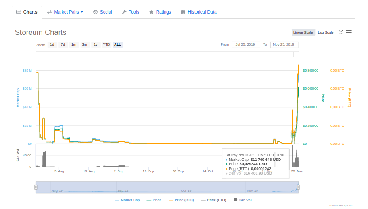Open the Ratings tab
Image resolution: width=368 pixels, height=209 pixels.
coord(160,12)
